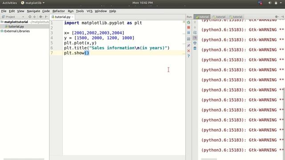Image resolution: width=285 pixels, height=160 pixels.
Task: Click the import matplotlib.pyplot code line
Action: click(x=103, y=23)
